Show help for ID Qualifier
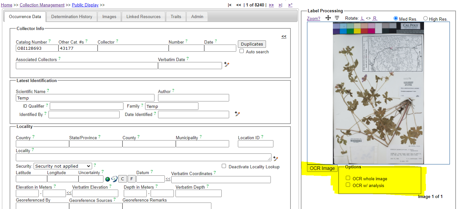The image size is (467, 209). point(47,105)
